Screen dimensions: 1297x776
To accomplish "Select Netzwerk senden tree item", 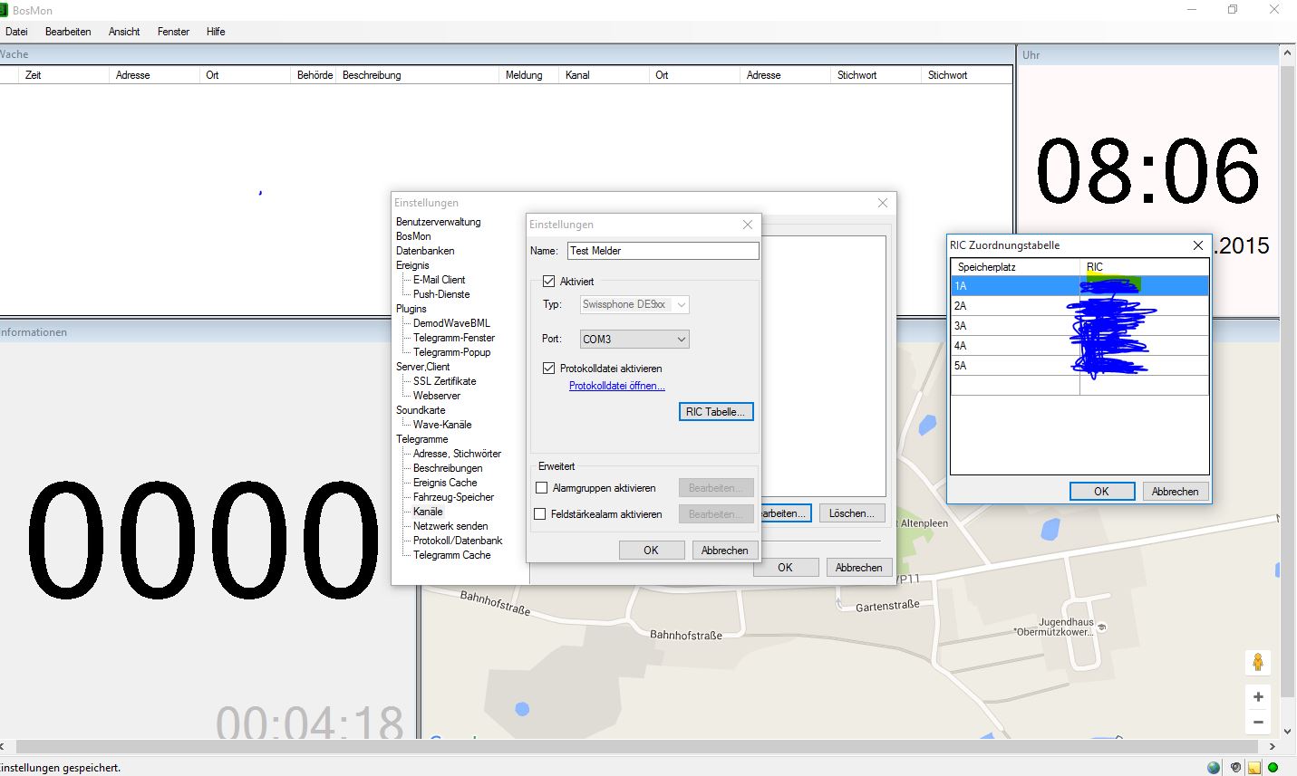I will [450, 526].
